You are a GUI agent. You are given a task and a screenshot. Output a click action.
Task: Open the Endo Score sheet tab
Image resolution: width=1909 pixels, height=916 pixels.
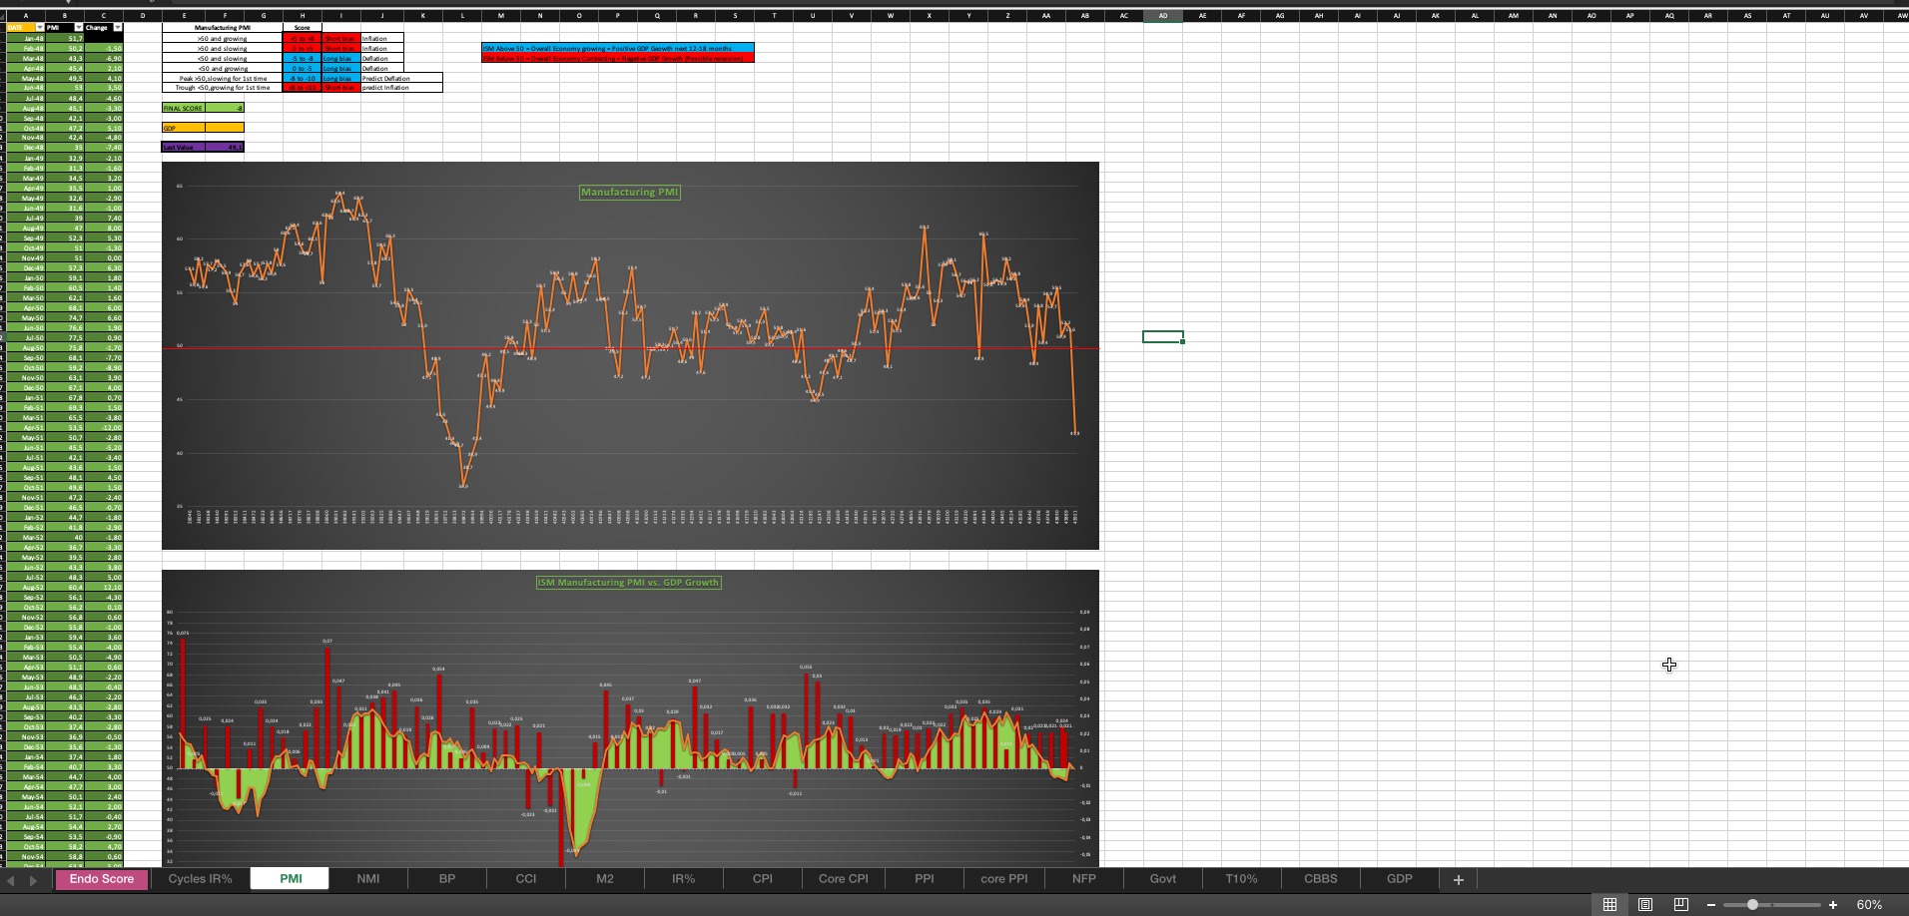tap(102, 879)
